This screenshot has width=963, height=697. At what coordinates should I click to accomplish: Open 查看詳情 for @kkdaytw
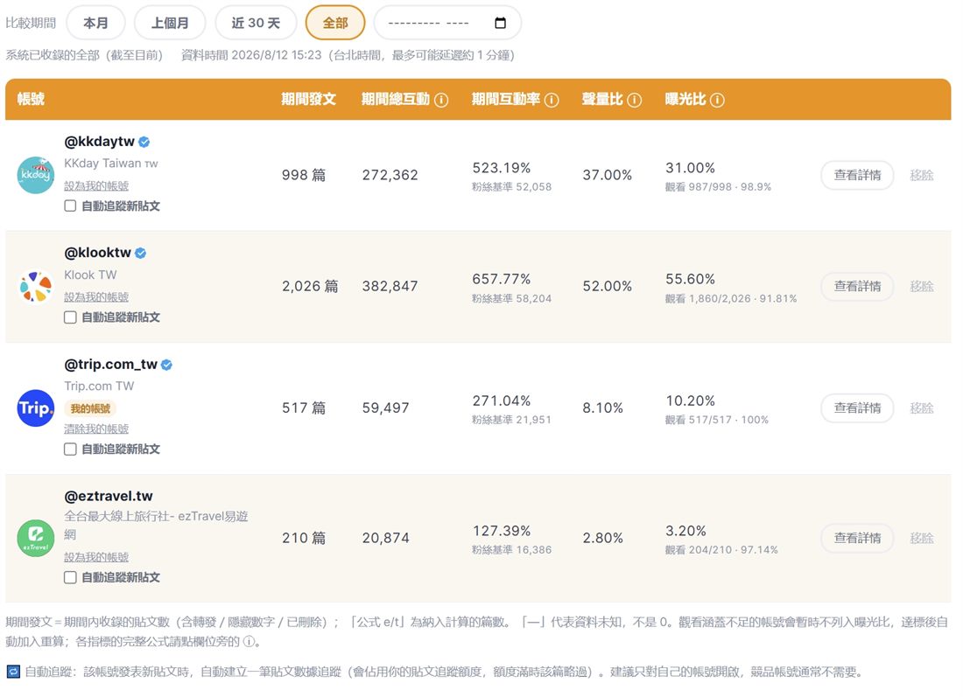(x=857, y=175)
